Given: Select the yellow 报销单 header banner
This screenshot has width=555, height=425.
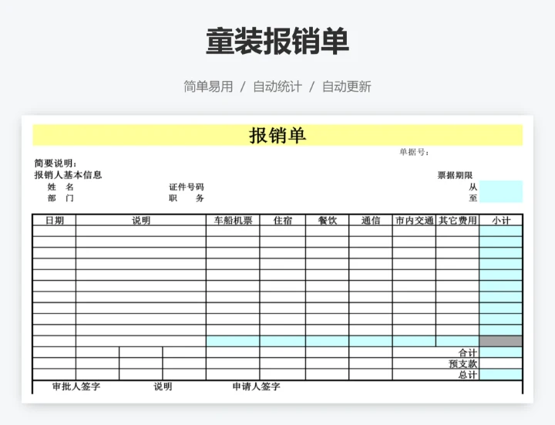Looking at the screenshot, I should pos(277,135).
